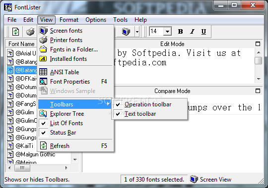Open the Format menu
268x188 pixels.
[x=69, y=20]
